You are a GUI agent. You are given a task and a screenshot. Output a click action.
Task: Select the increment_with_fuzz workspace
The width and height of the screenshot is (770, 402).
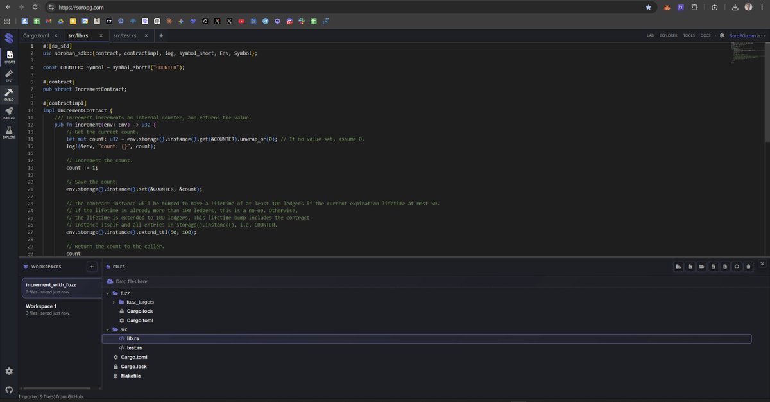click(61, 288)
